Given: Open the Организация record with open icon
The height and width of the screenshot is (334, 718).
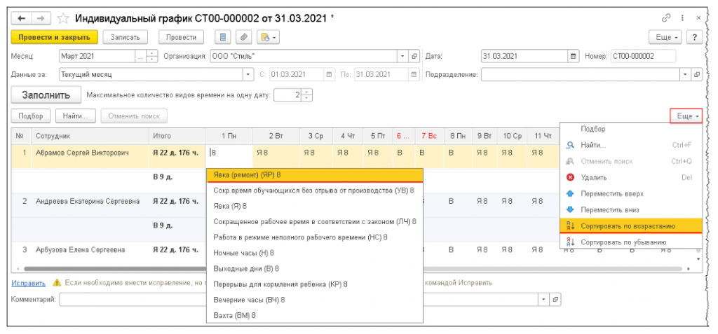Looking at the screenshot, I should 414,56.
